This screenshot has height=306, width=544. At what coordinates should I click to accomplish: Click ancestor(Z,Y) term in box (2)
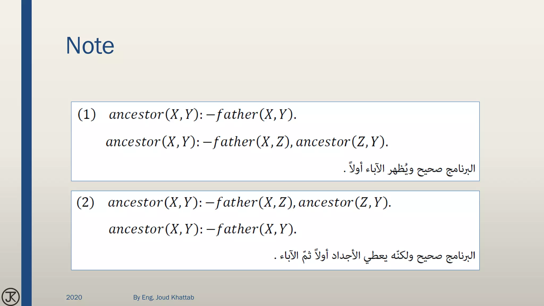point(345,203)
